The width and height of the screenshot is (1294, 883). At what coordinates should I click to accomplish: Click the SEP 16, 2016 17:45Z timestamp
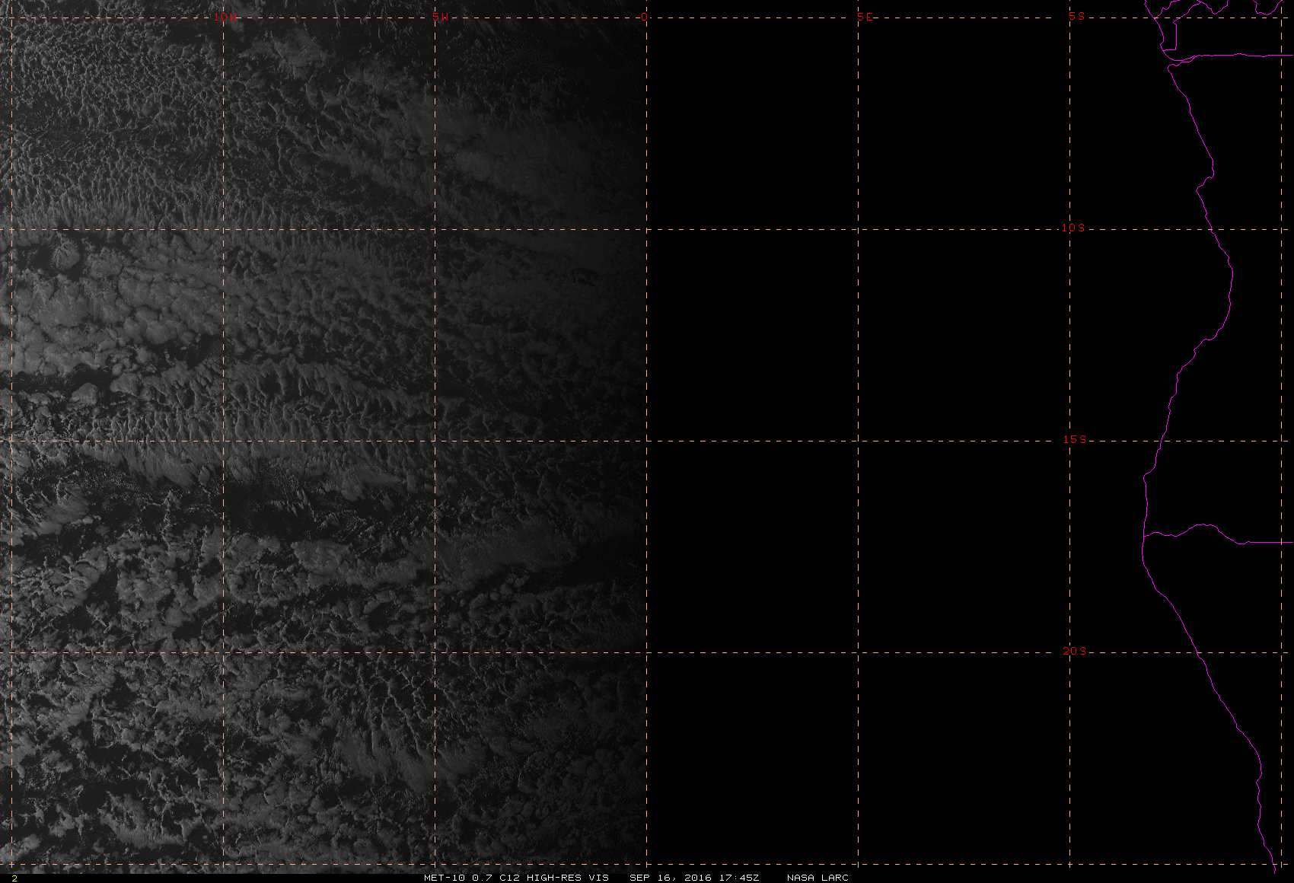tap(694, 878)
